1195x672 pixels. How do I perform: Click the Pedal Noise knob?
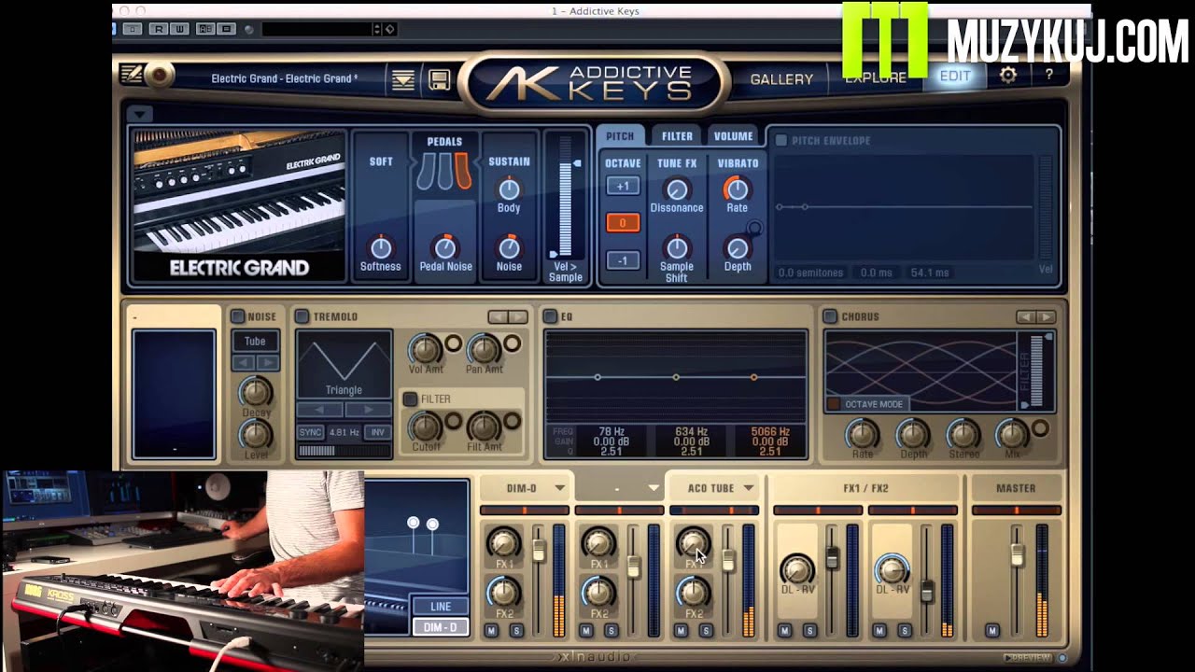click(x=445, y=247)
